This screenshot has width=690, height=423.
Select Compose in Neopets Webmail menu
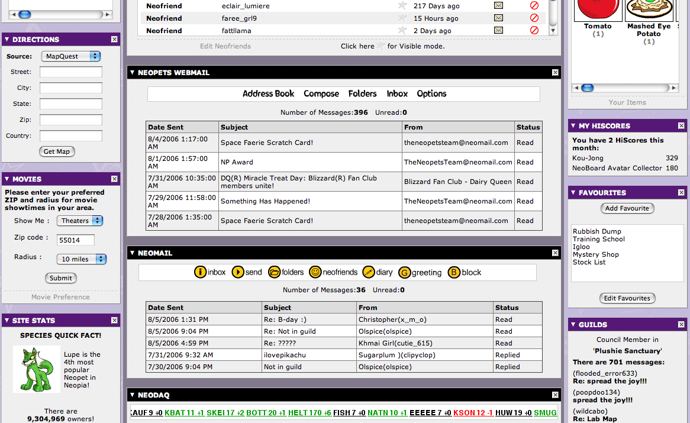coord(321,93)
